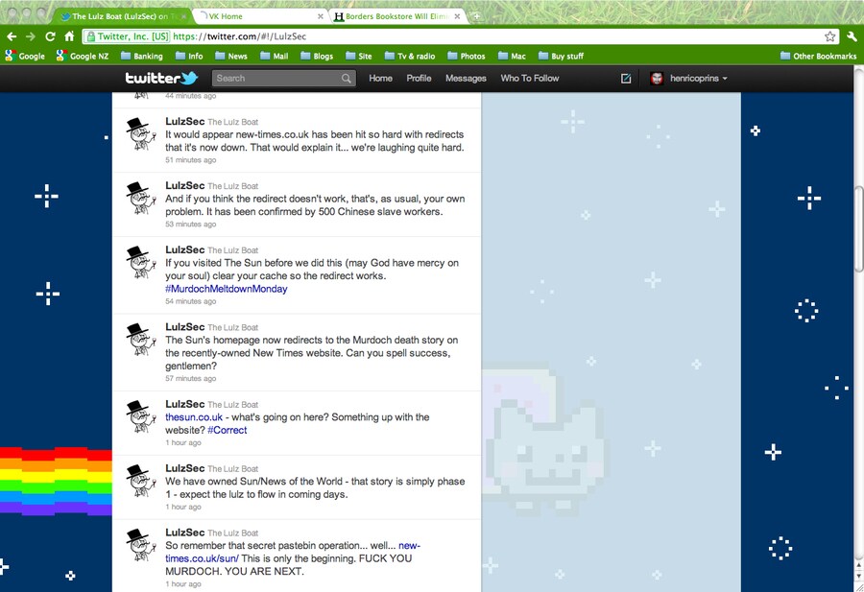Expand the Blogs bookmarks folder
Image resolution: width=864 pixels, height=592 pixels.
click(317, 56)
